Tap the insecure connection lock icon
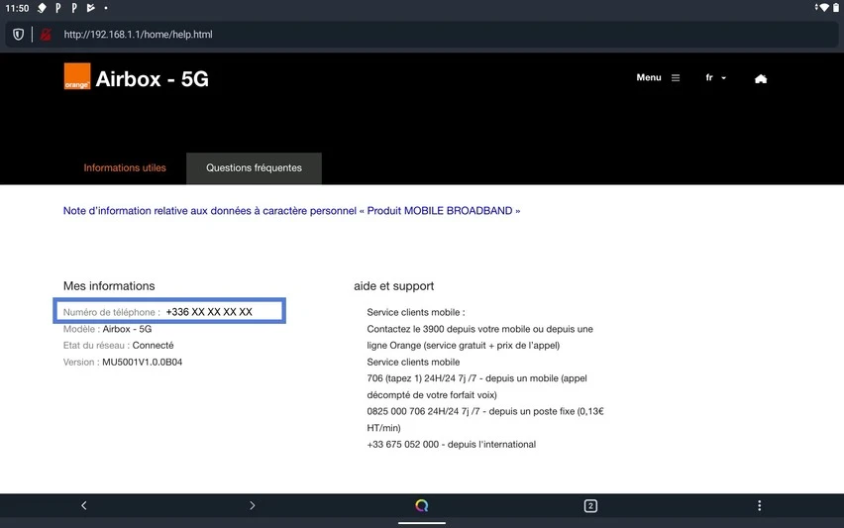 (x=46, y=35)
